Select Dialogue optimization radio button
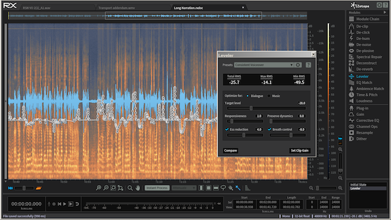The height and width of the screenshot is (220, 391). pos(248,96)
